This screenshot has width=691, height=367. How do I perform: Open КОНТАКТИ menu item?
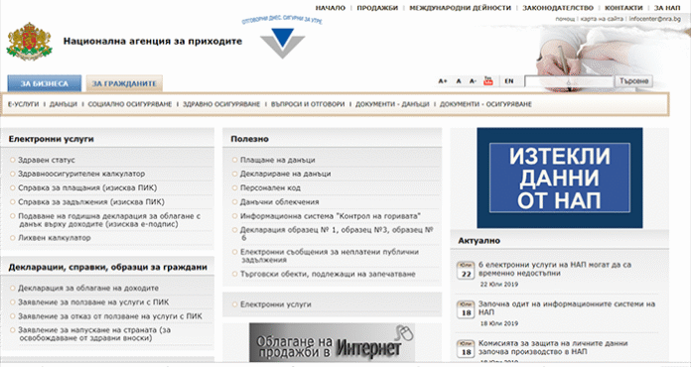point(623,8)
